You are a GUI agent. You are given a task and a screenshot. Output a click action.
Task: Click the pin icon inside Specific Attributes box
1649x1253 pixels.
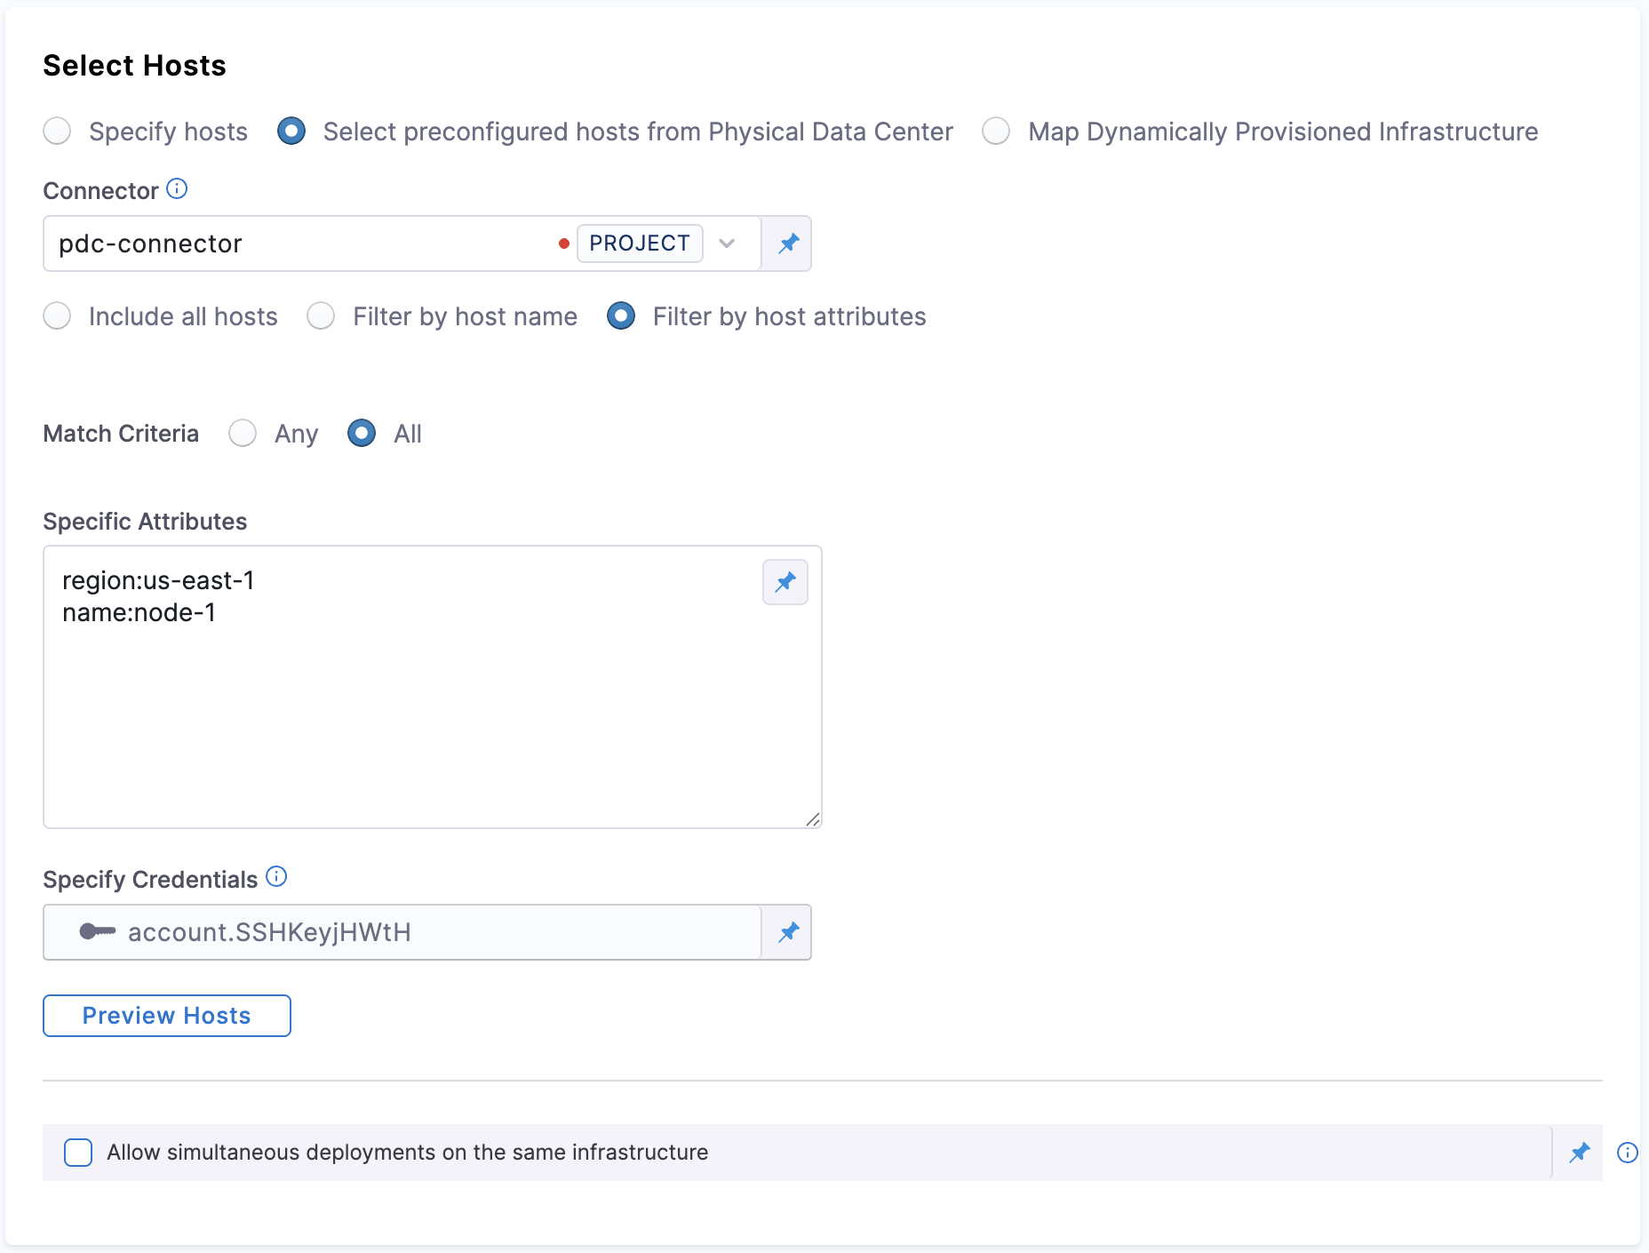785,582
